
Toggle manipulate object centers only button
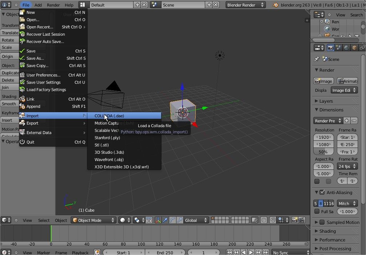(149, 220)
